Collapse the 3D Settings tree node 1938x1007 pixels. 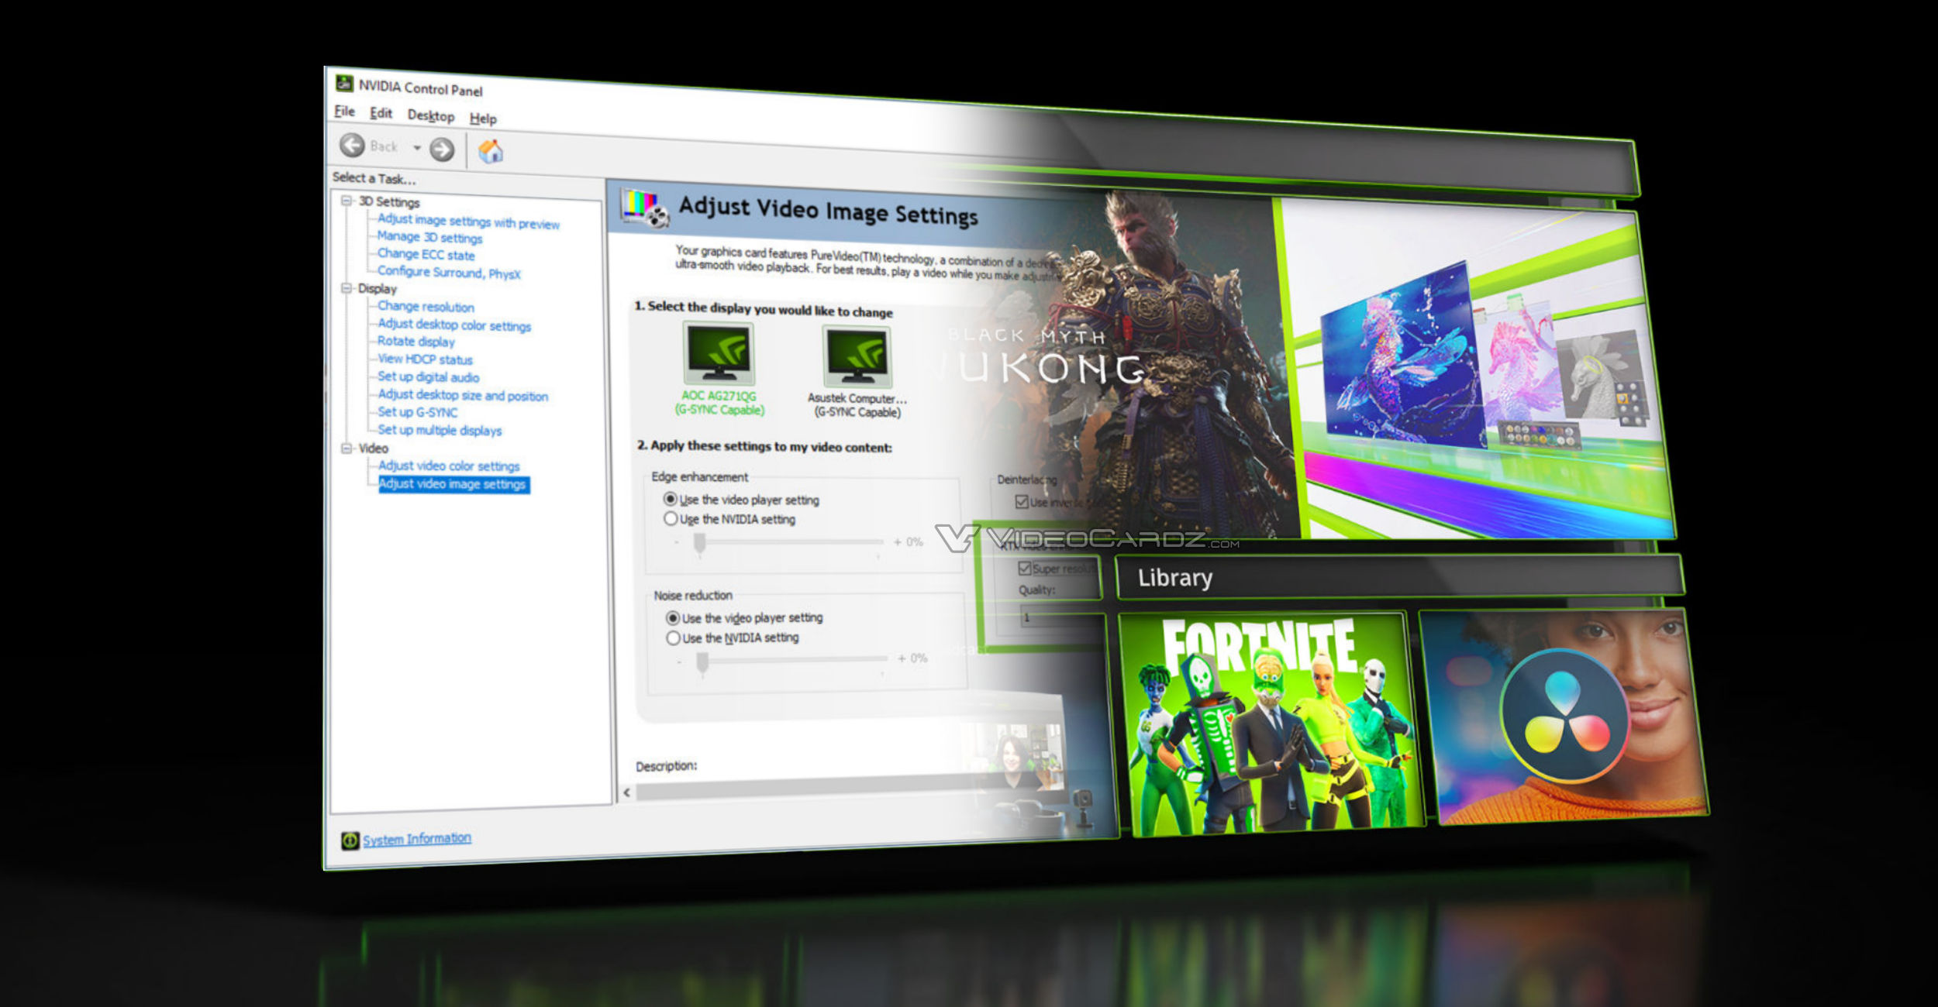[347, 201]
